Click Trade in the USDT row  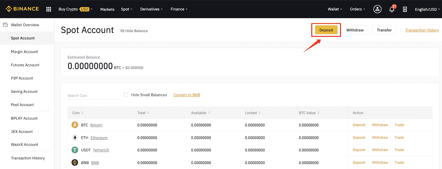tap(399, 150)
